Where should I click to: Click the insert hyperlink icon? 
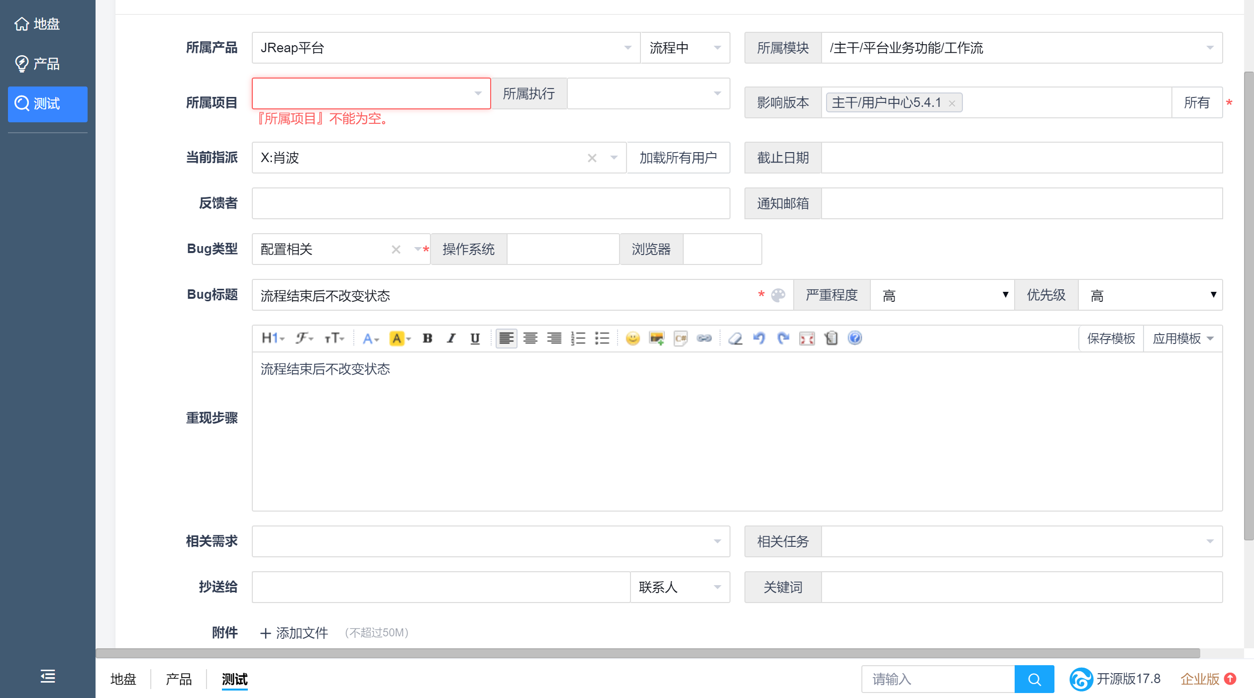[x=704, y=339]
